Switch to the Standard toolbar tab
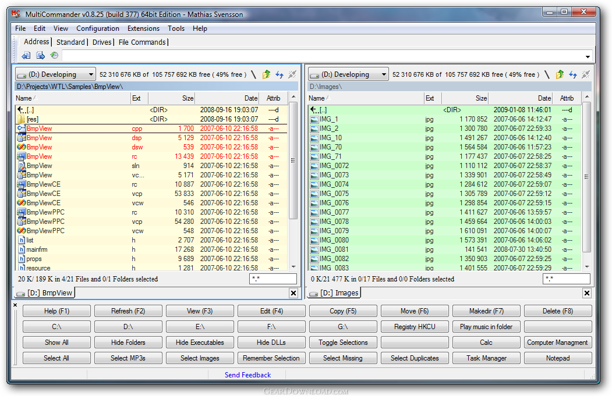Viewport: 612px width, 396px height. [70, 42]
